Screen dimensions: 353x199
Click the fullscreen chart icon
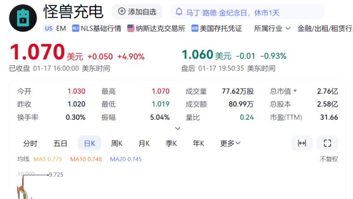327,143
